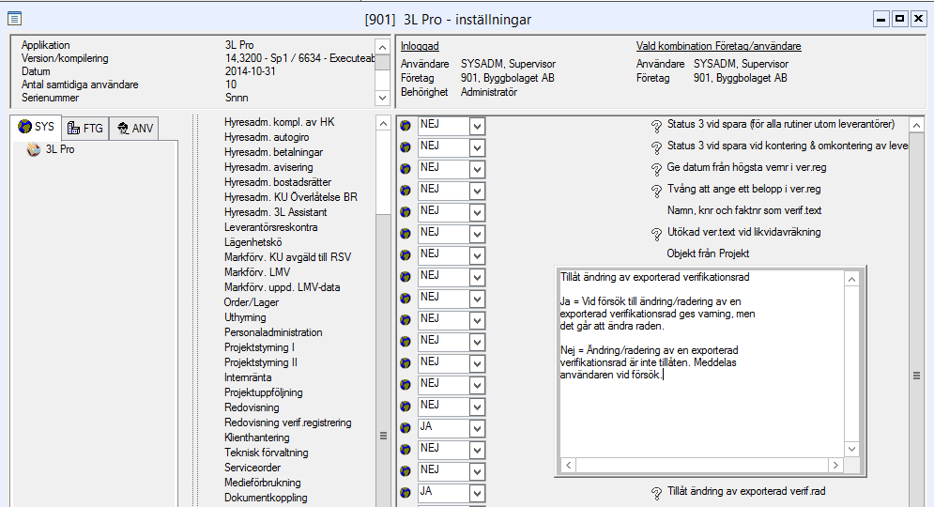Click left arrow of help text horizontal scrollbar
Screen dimensions: 934x507
(x=568, y=465)
